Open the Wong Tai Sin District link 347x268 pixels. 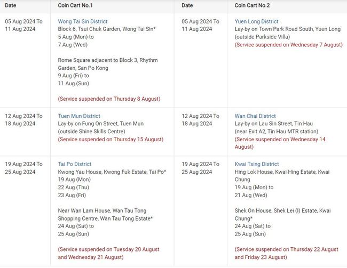tap(83, 21)
